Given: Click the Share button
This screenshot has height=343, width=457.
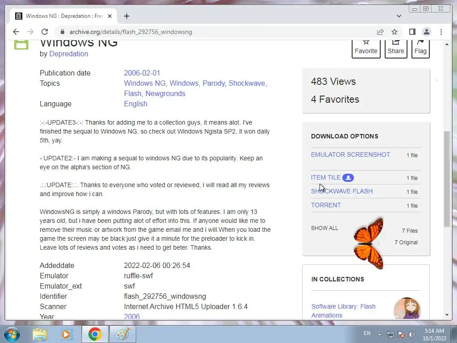Looking at the screenshot, I should pyautogui.click(x=396, y=49).
